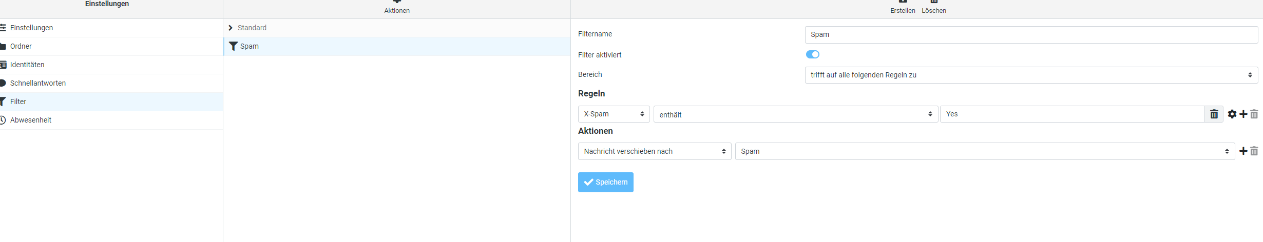Click the grey trash icon in Aktionen row

pyautogui.click(x=1254, y=151)
